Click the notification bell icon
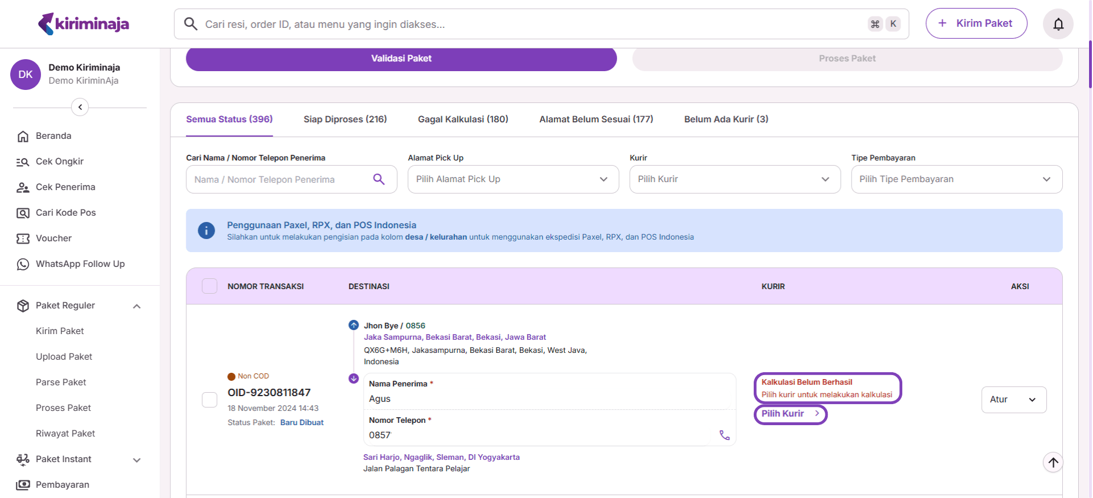 1058,24
